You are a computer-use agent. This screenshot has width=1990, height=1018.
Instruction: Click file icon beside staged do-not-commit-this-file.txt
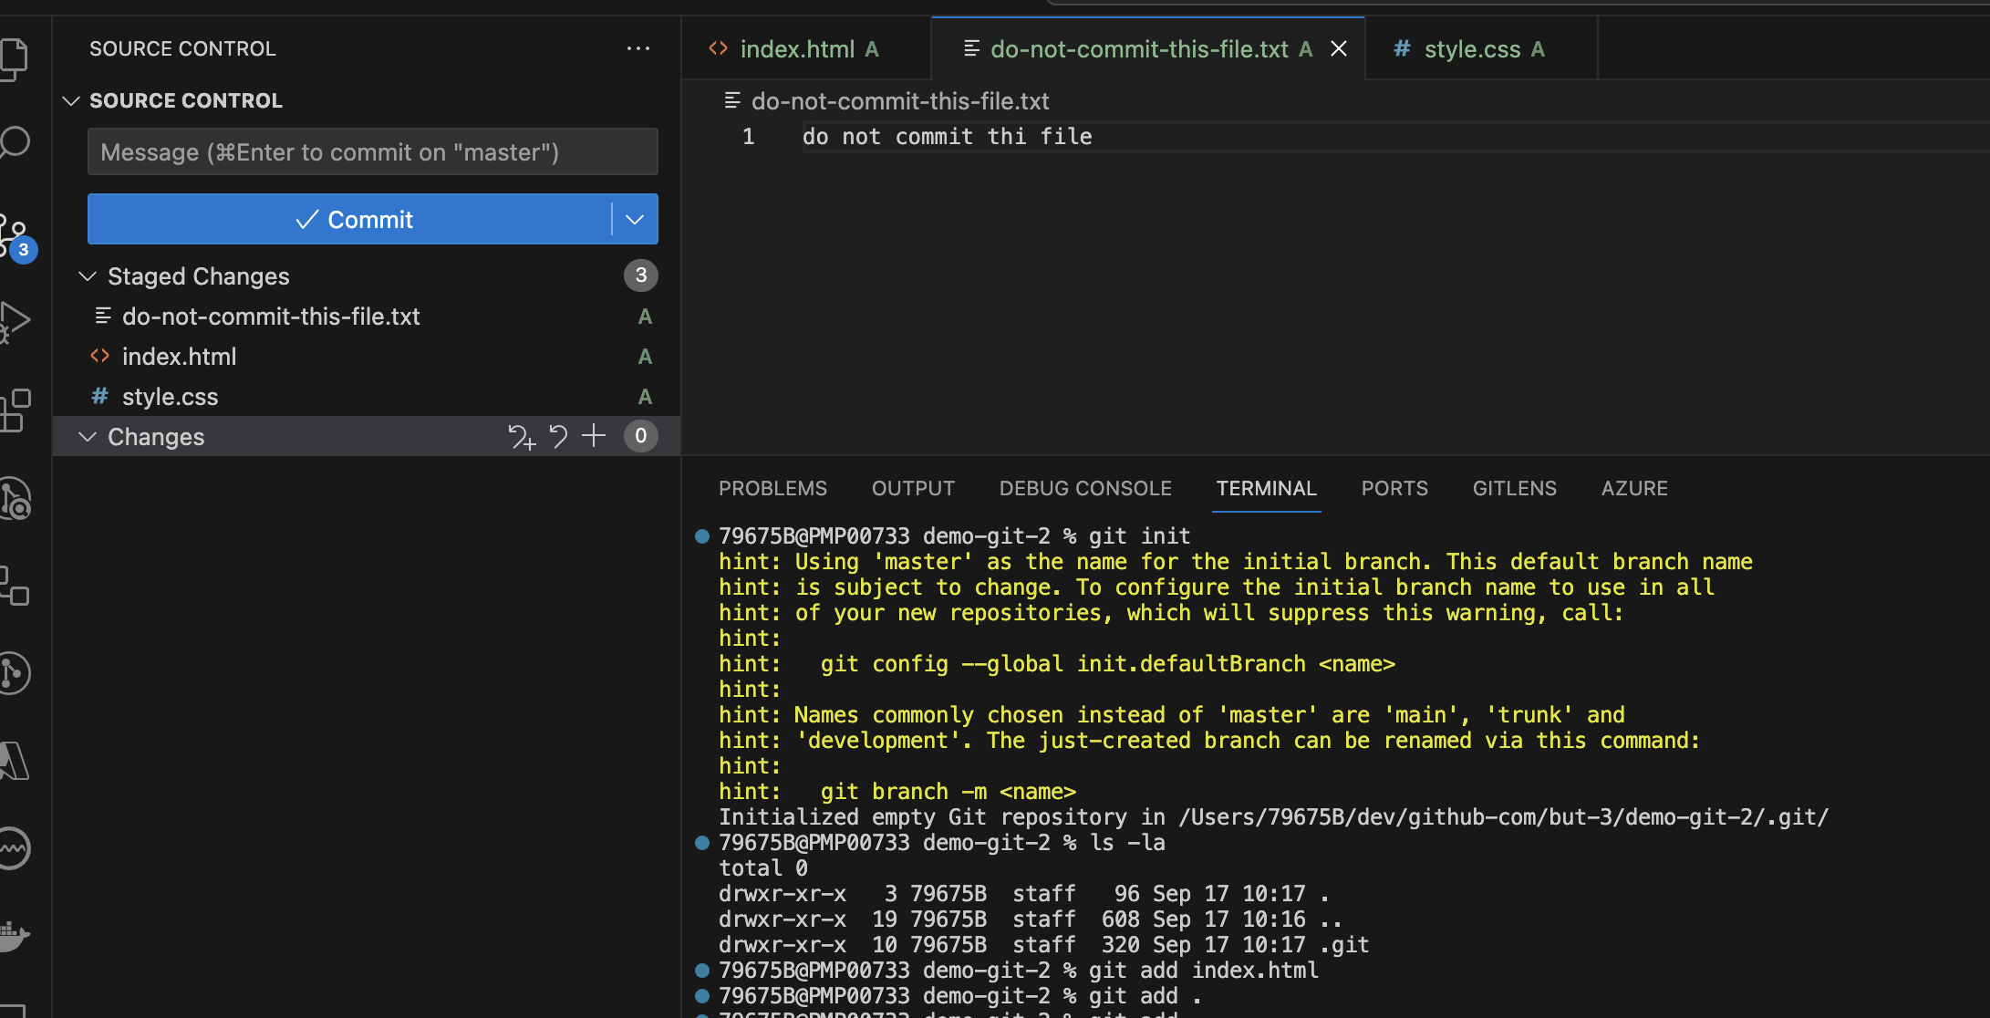coord(103,316)
